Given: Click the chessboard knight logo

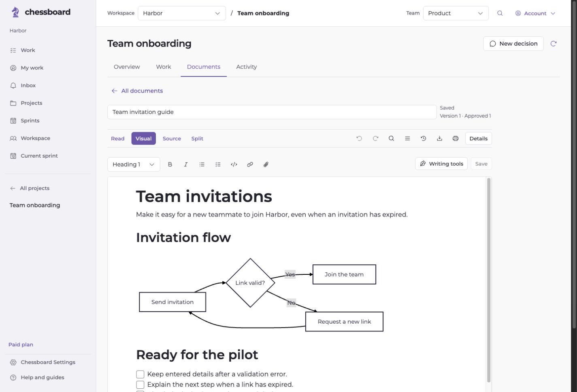Looking at the screenshot, I should [15, 12].
